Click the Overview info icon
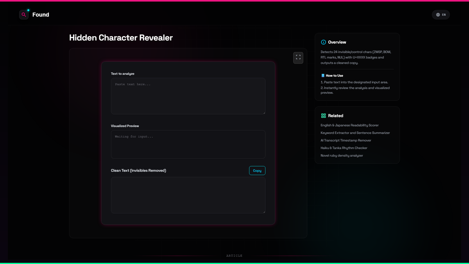Viewport: 469px width, 264px height. [323, 42]
